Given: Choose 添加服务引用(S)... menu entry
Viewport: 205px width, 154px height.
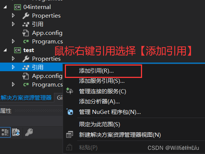Looking at the screenshot, I should [x=102, y=81].
